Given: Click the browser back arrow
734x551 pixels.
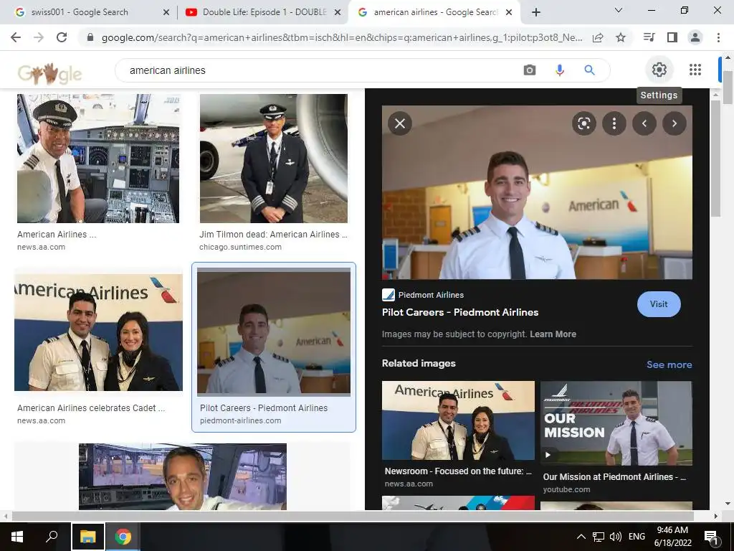Looking at the screenshot, I should point(16,37).
